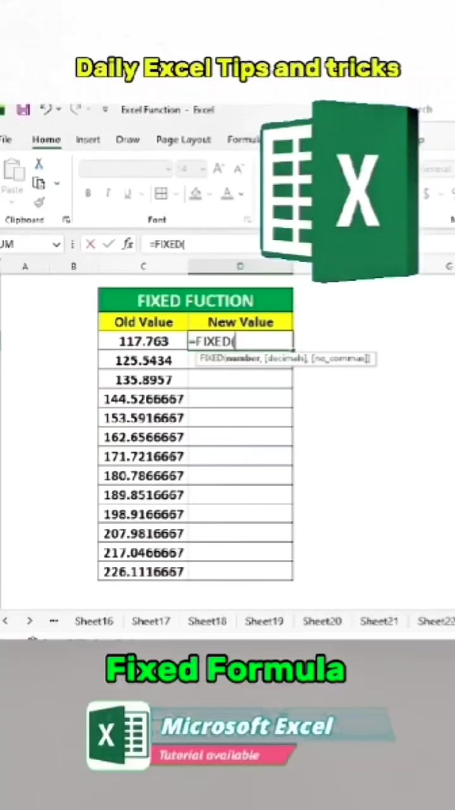Switch to the Page Layout tab
This screenshot has width=455, height=810.
(183, 139)
